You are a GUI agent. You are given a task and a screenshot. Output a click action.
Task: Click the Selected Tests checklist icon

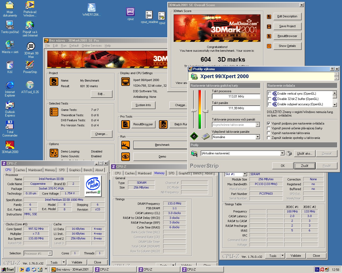point(54,112)
